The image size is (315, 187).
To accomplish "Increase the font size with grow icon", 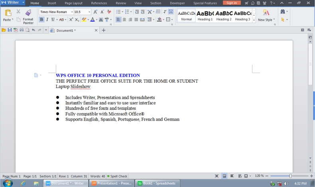I will click(x=95, y=12).
